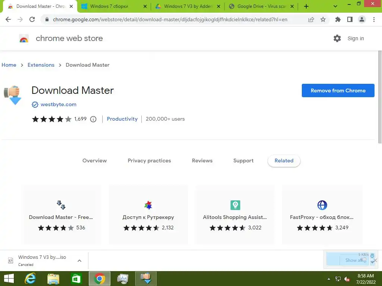The height and width of the screenshot is (286, 382).
Task: Open Доступ к Рутрекеру card title
Action: 148,217
